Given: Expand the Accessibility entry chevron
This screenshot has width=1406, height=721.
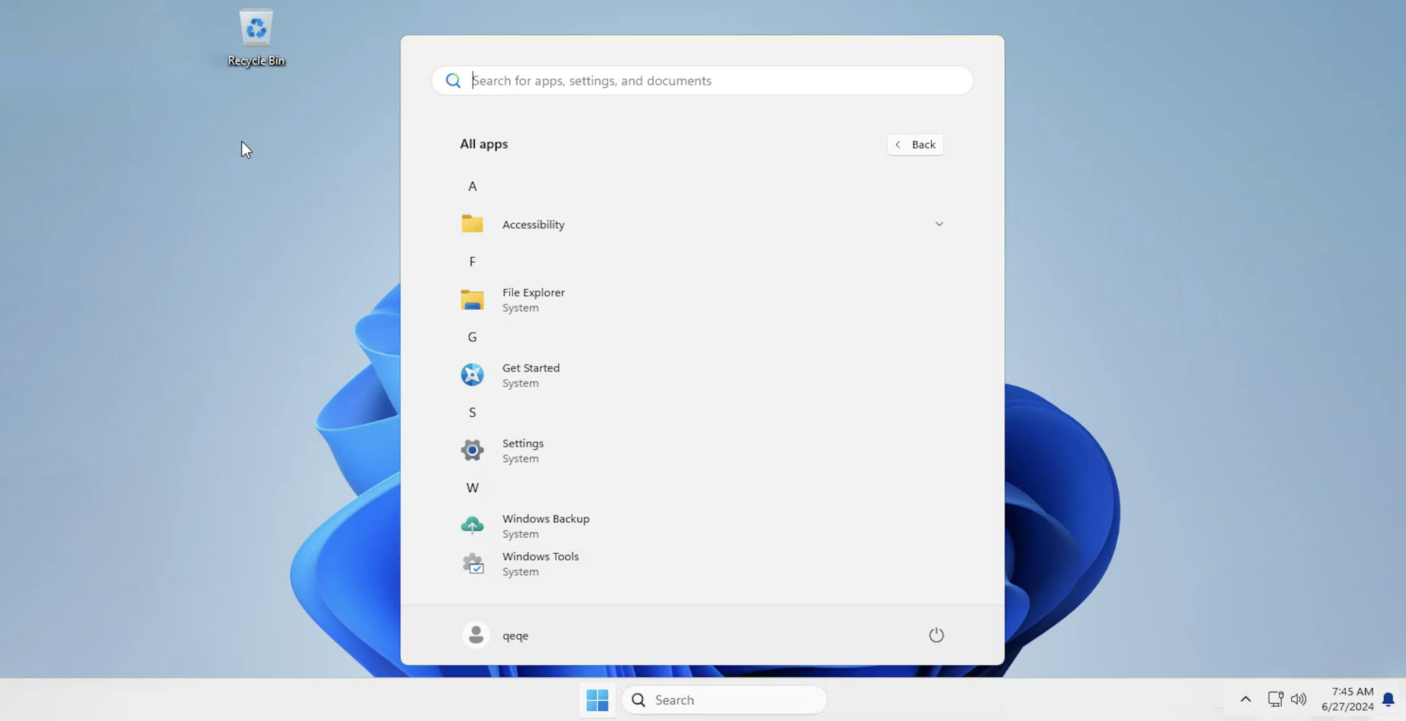Looking at the screenshot, I should (939, 224).
